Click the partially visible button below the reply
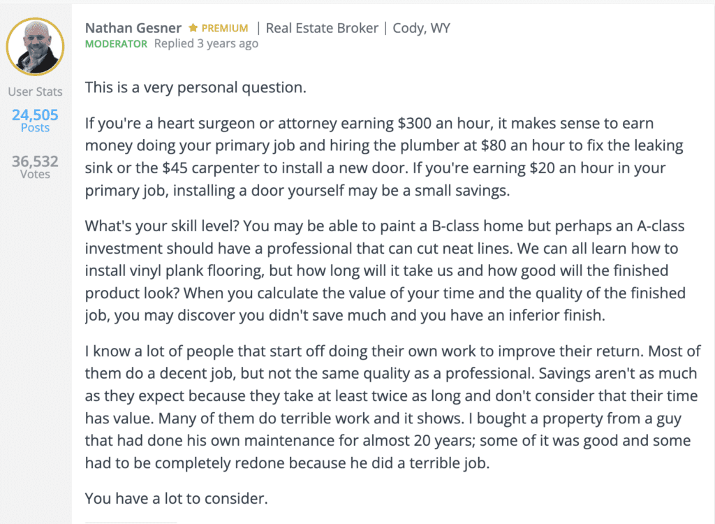 [x=130, y=521]
